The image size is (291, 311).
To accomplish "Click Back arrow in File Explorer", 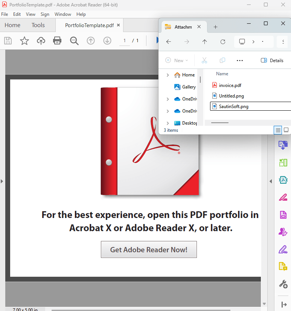I will (x=169, y=42).
